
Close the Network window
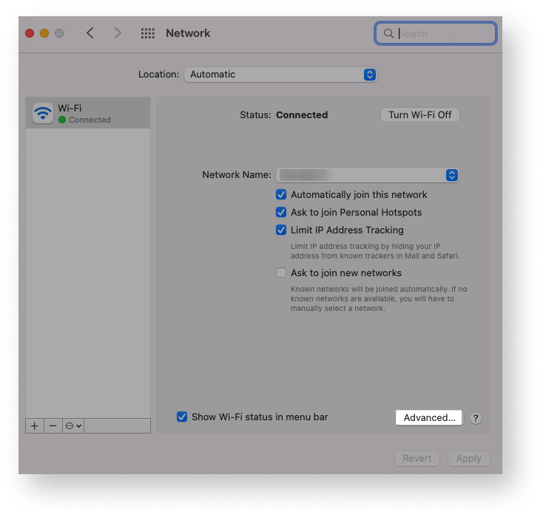coord(30,33)
